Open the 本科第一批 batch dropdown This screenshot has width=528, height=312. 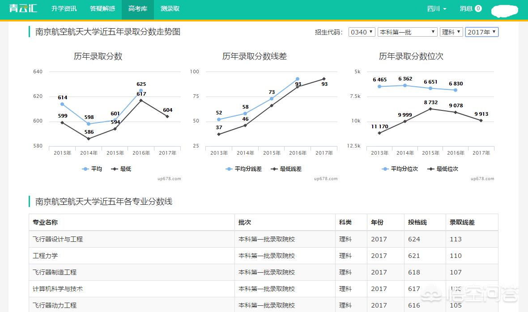tap(408, 32)
